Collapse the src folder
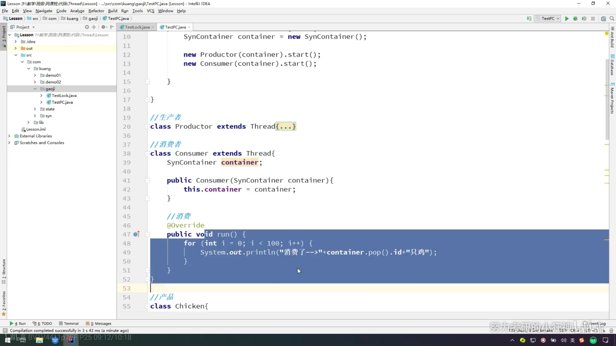Screen dimensions: 616x346 coord(16,55)
